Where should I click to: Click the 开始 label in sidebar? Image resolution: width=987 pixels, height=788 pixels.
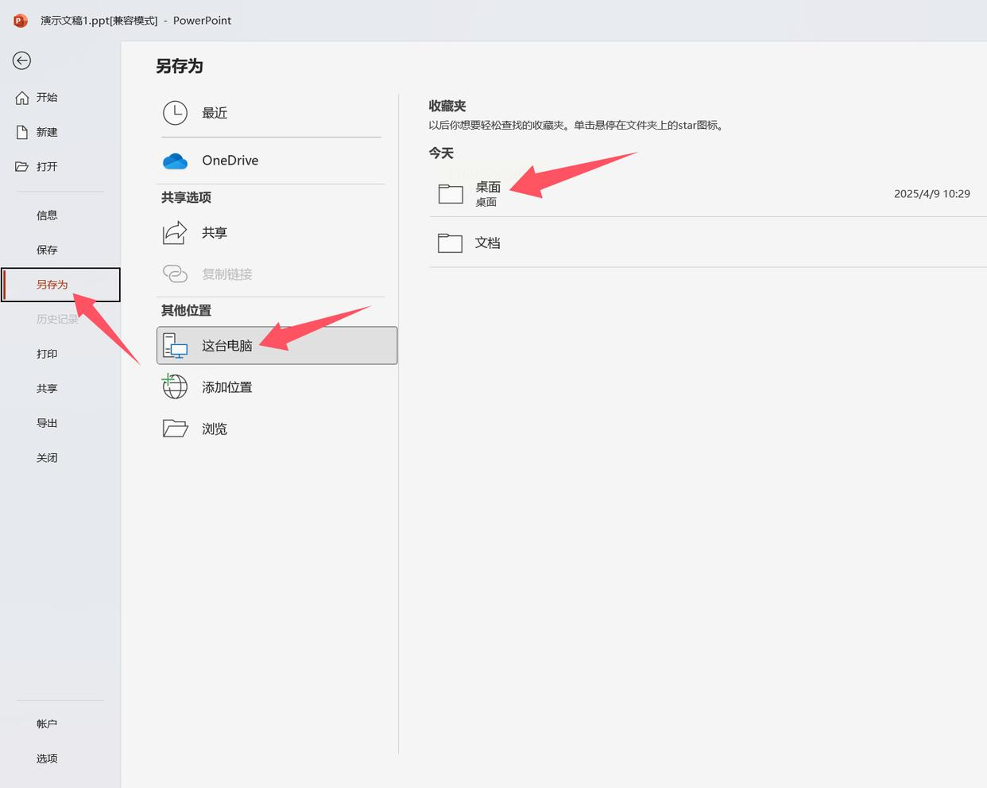click(47, 98)
